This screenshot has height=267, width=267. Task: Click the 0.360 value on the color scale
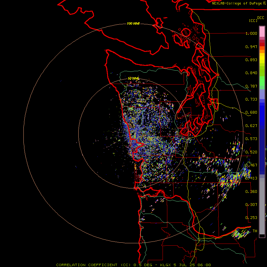pos(251,191)
